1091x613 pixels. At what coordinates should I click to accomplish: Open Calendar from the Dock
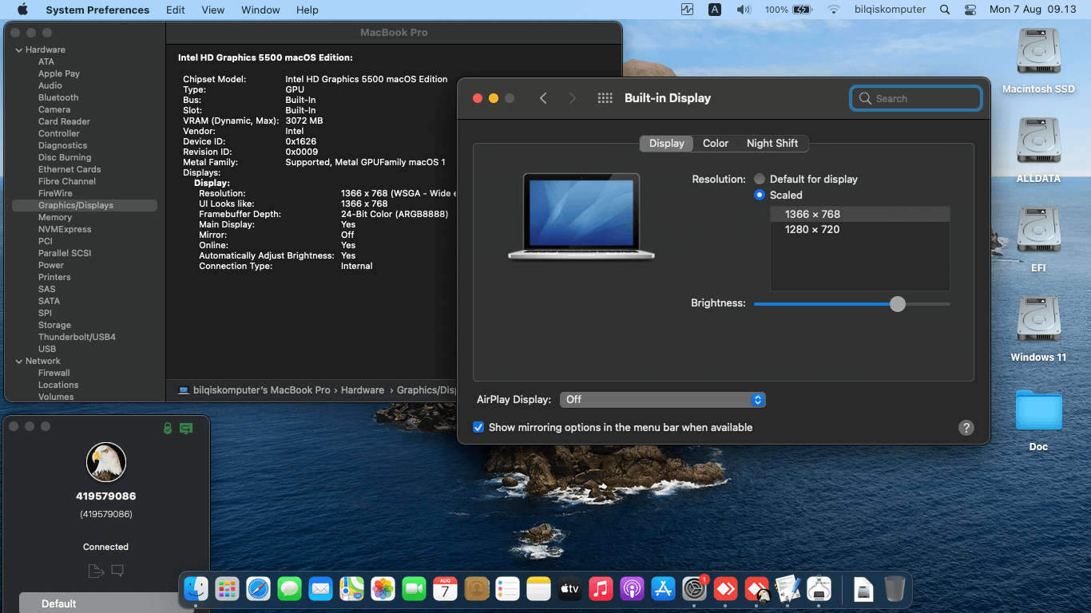[x=446, y=589]
